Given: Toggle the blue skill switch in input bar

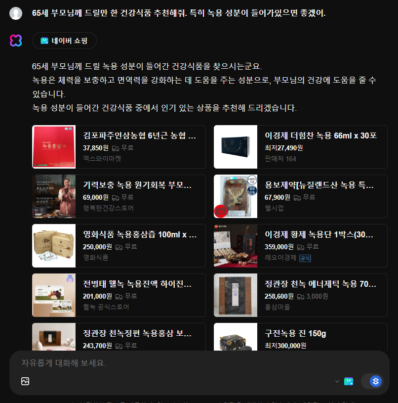Looking at the screenshot, I should 373,381.
